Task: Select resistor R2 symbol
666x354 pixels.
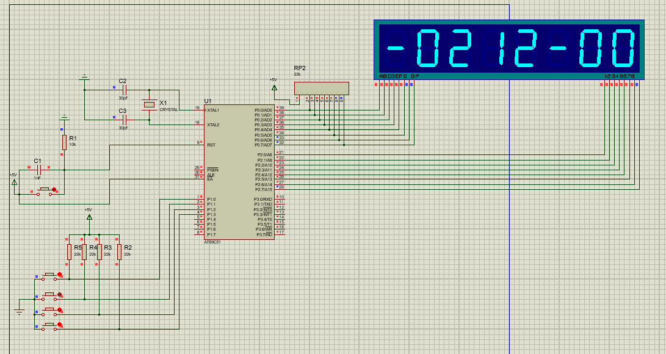Action: (120, 251)
